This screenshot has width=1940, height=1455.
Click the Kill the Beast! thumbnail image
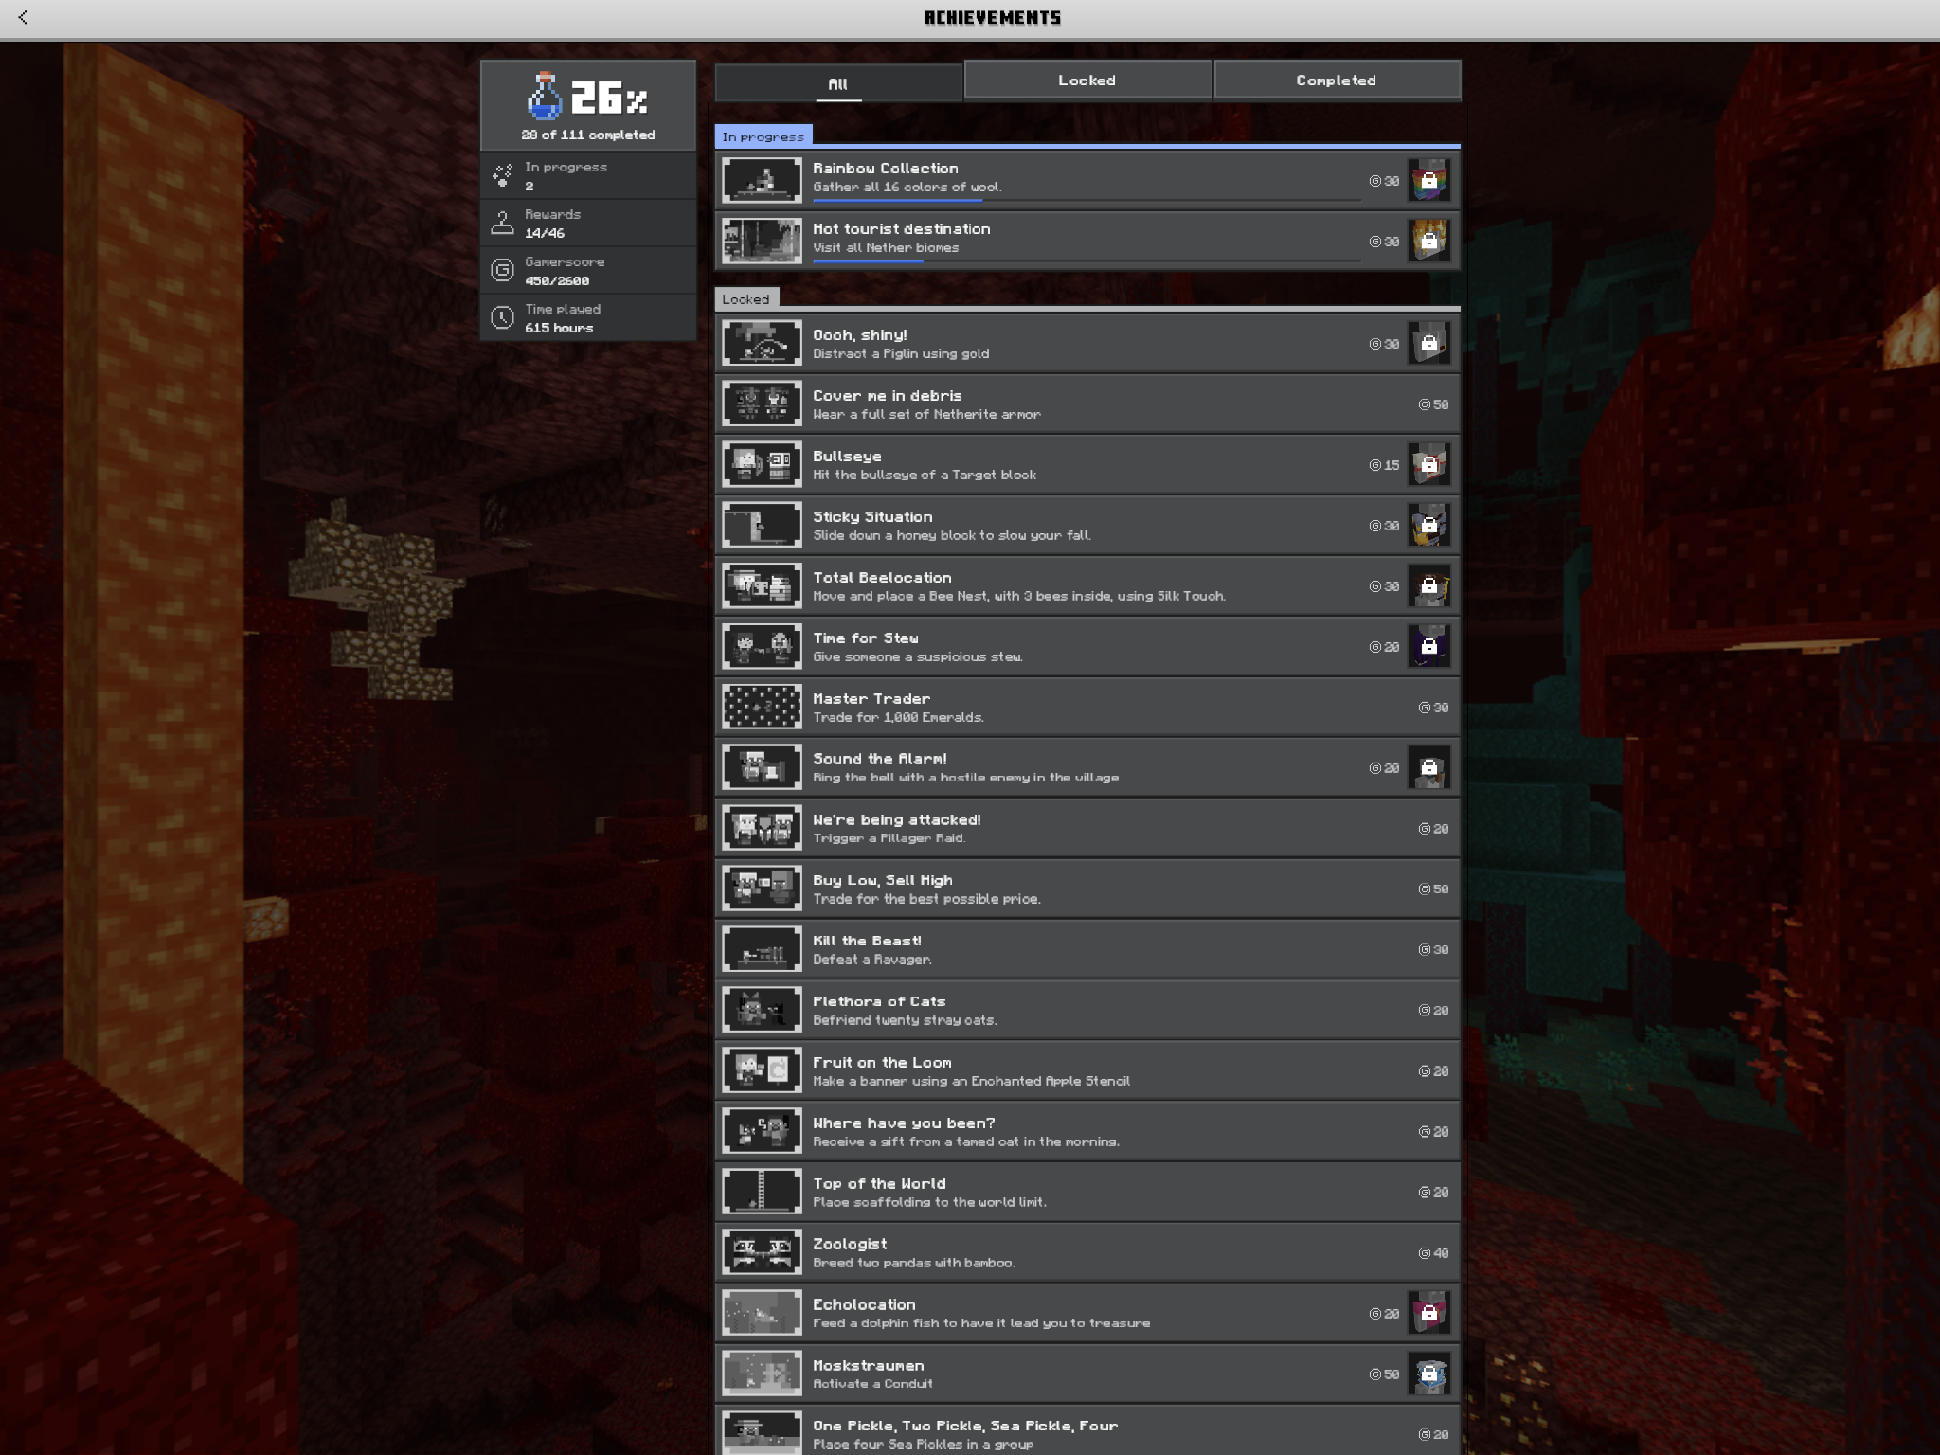point(762,949)
